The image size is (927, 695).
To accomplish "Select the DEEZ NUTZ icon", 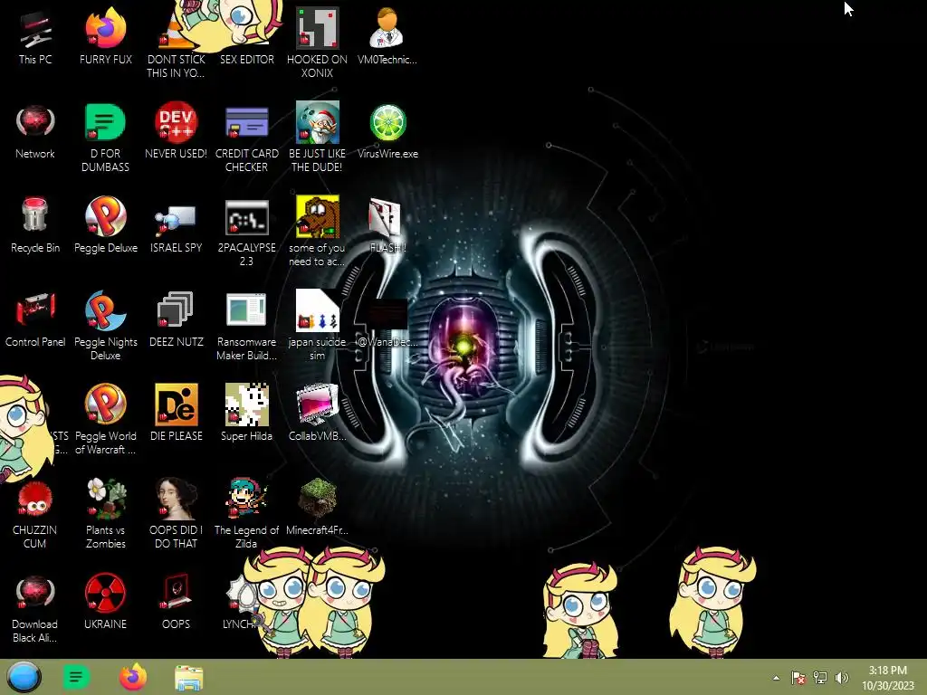I will coord(176,320).
